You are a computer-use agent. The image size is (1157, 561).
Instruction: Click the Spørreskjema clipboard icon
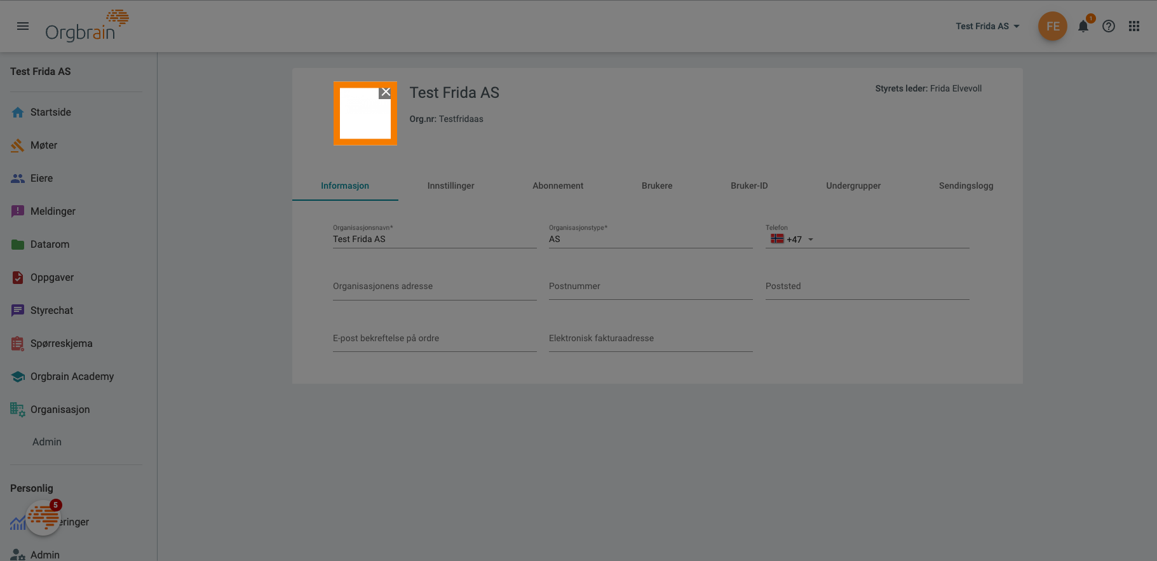[x=18, y=344]
